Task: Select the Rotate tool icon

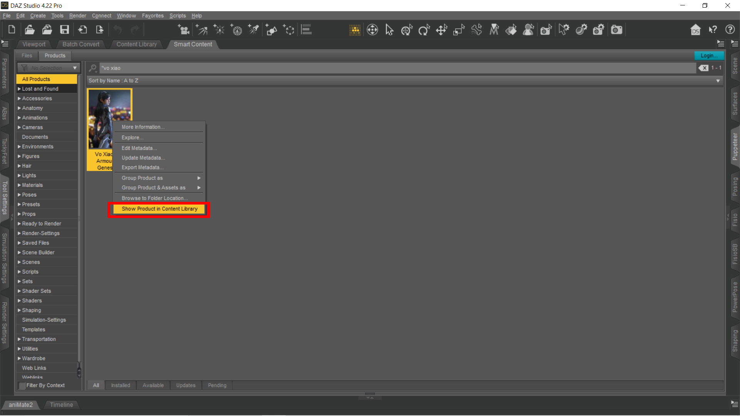Action: point(424,30)
